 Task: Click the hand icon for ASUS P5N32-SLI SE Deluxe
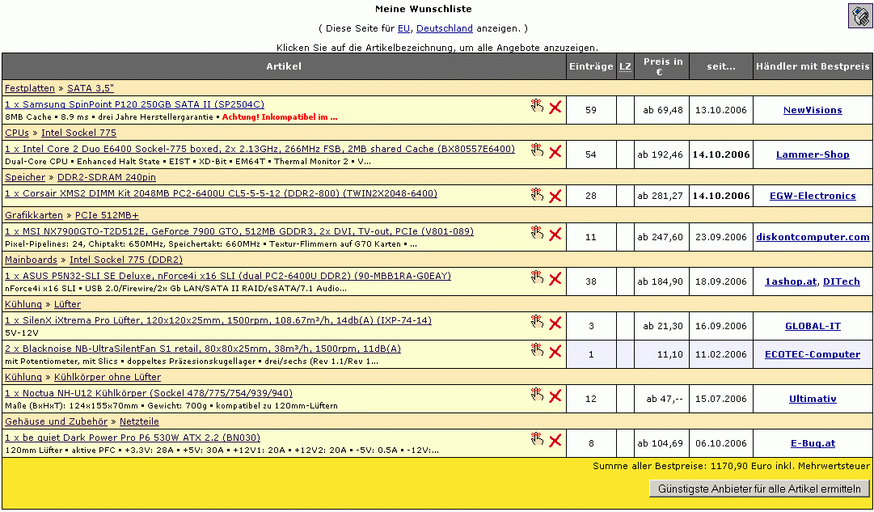[537, 277]
